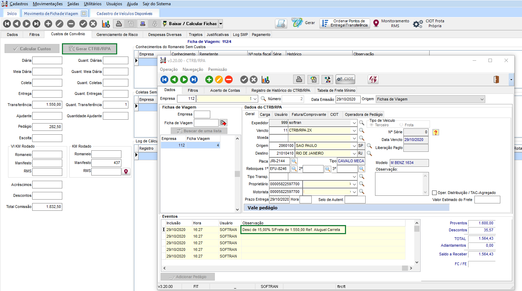The height and width of the screenshot is (291, 522).
Task: Click the magnifier icon next to Placa field
Action: [x=294, y=161]
